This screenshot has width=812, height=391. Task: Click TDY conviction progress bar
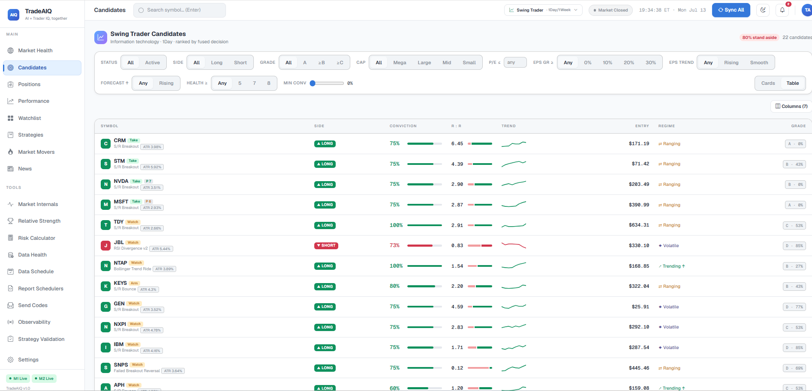[x=424, y=225]
